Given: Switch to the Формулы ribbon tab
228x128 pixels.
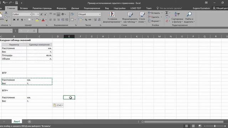Looking at the screenshot, I should (61, 8).
